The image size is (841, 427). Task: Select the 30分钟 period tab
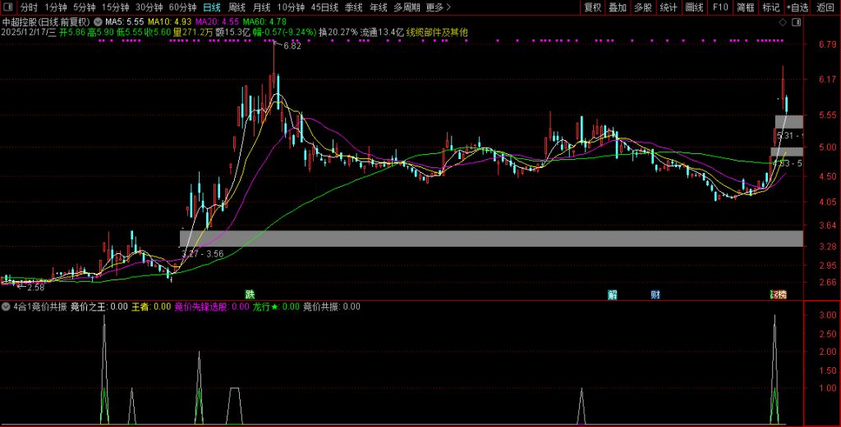tap(149, 7)
